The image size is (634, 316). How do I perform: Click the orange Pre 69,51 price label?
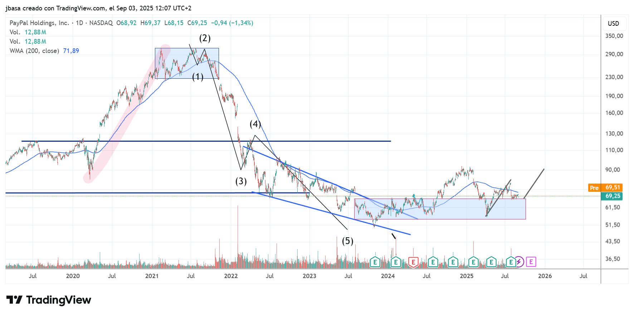pos(605,188)
